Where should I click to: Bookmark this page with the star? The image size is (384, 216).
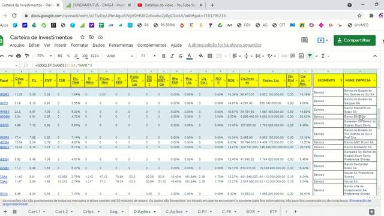tap(359, 16)
